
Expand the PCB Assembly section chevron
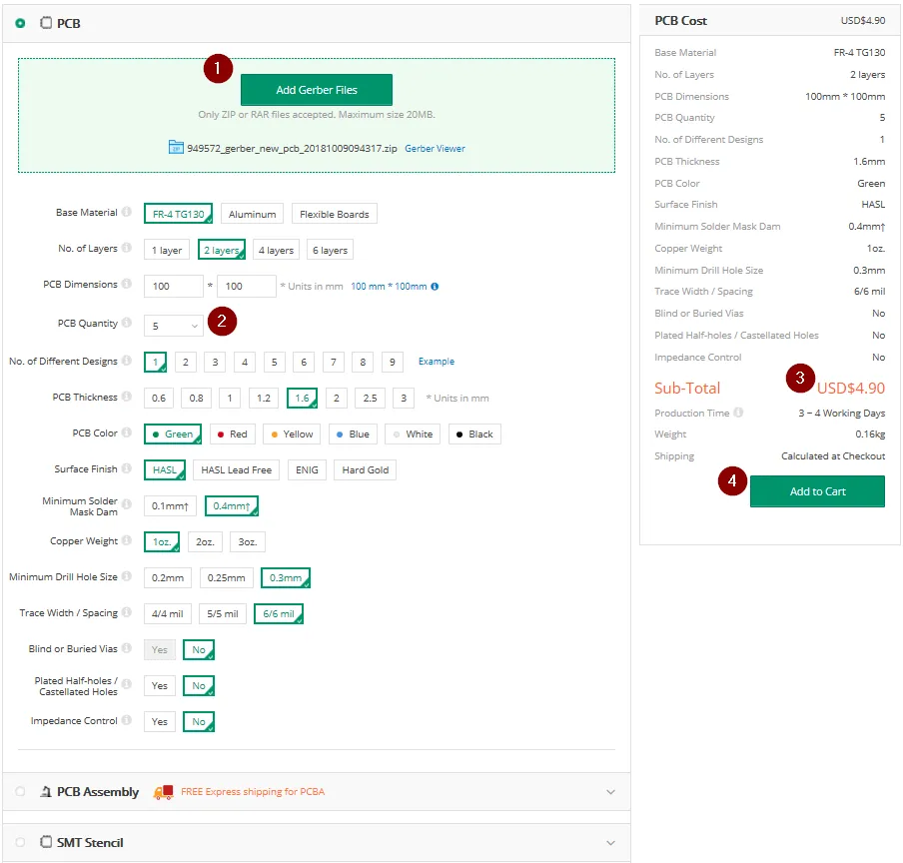click(610, 792)
